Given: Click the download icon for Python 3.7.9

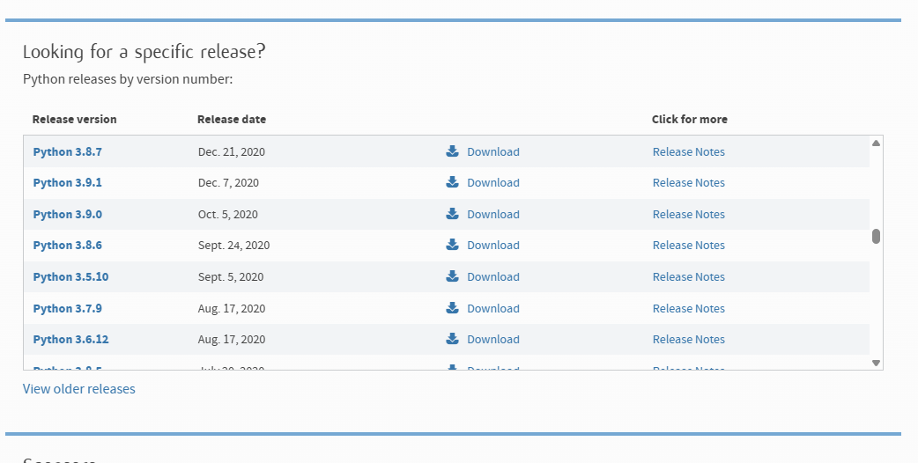Looking at the screenshot, I should pos(452,308).
